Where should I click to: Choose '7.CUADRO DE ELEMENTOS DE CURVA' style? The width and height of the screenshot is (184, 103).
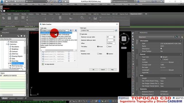tap(51, 43)
